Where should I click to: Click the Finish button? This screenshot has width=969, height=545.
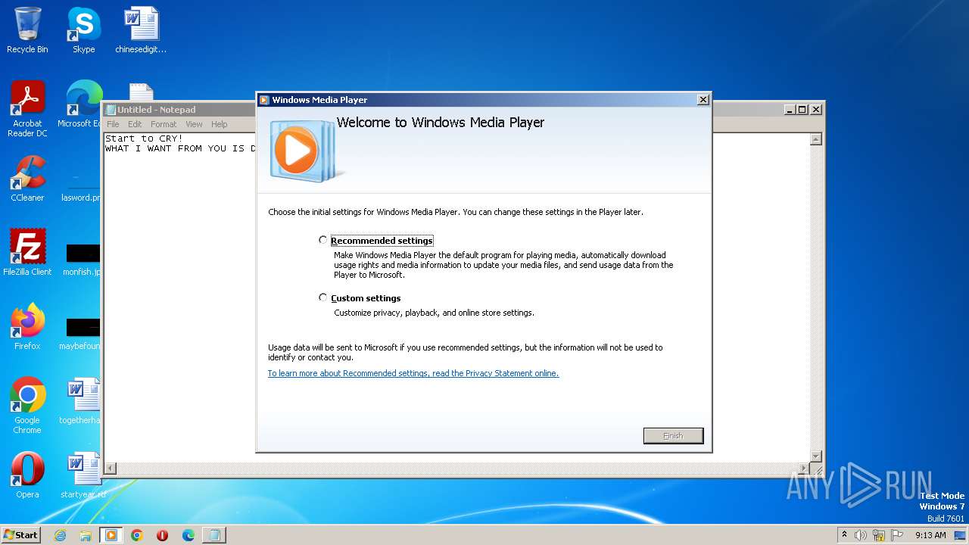(673, 436)
